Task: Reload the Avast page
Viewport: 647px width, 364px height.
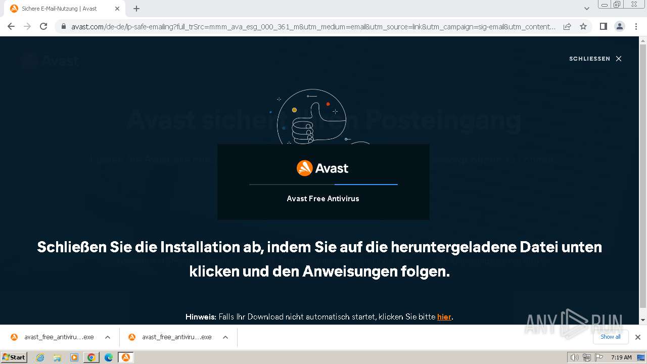Action: 43,26
